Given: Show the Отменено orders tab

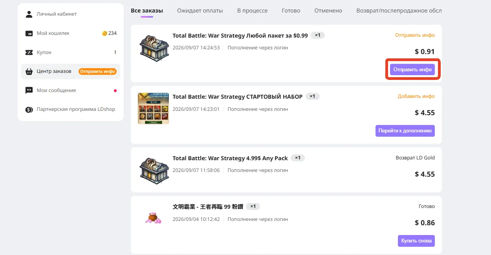Looking at the screenshot, I should coord(328,11).
